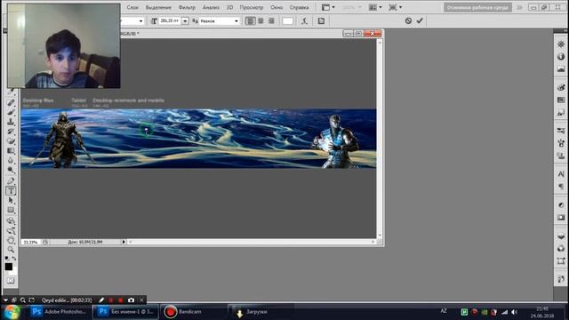Select the History Brush tool
Screen dimensions: 569x320
tap(11, 132)
